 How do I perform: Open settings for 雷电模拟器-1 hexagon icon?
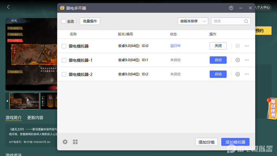tap(238, 60)
